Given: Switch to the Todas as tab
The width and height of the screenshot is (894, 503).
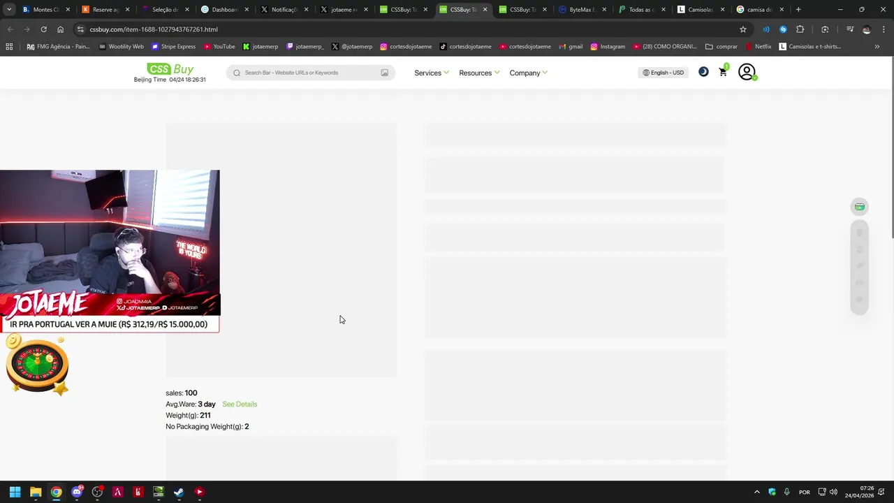Looking at the screenshot, I should [x=640, y=10].
